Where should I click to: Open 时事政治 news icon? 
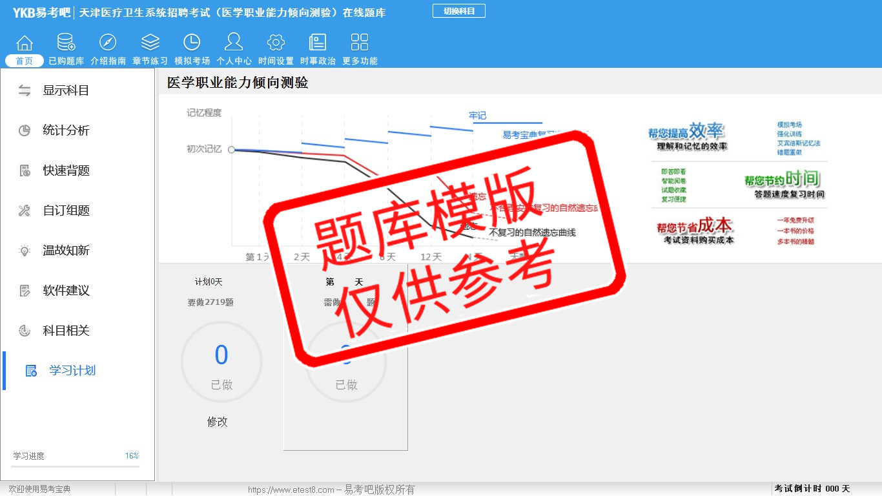pyautogui.click(x=318, y=43)
